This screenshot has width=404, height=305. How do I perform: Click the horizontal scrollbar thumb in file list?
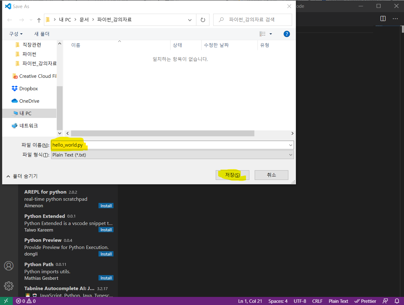tap(163, 133)
